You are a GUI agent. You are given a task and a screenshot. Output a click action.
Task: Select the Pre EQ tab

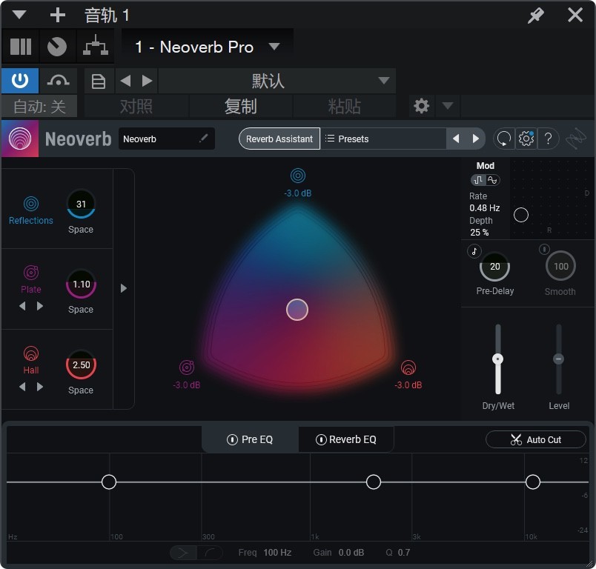tap(250, 439)
